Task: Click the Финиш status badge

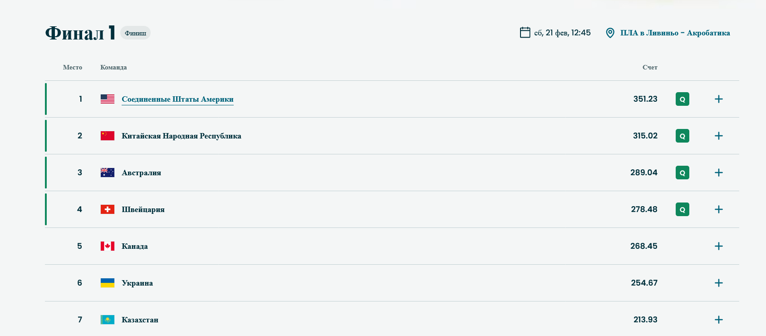Action: (x=135, y=33)
